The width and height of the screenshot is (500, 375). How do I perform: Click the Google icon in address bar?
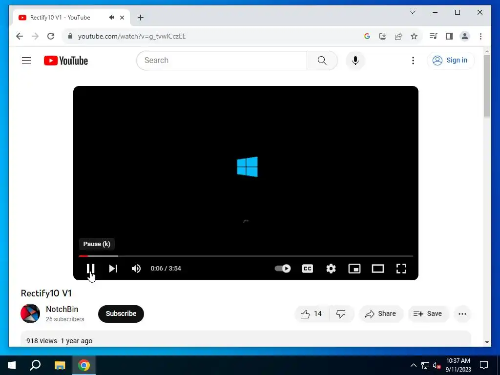pyautogui.click(x=367, y=36)
